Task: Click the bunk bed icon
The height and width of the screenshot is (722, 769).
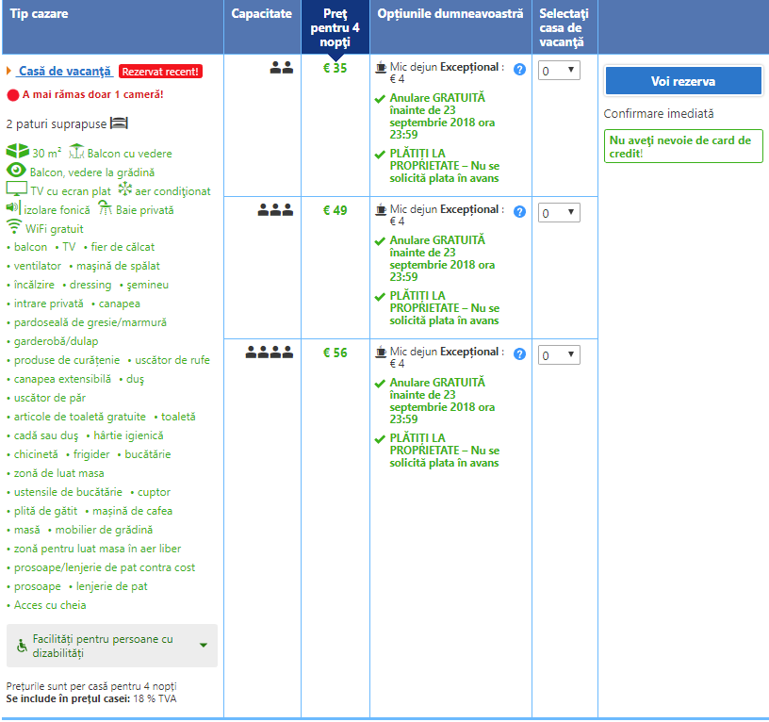Action: (119, 123)
